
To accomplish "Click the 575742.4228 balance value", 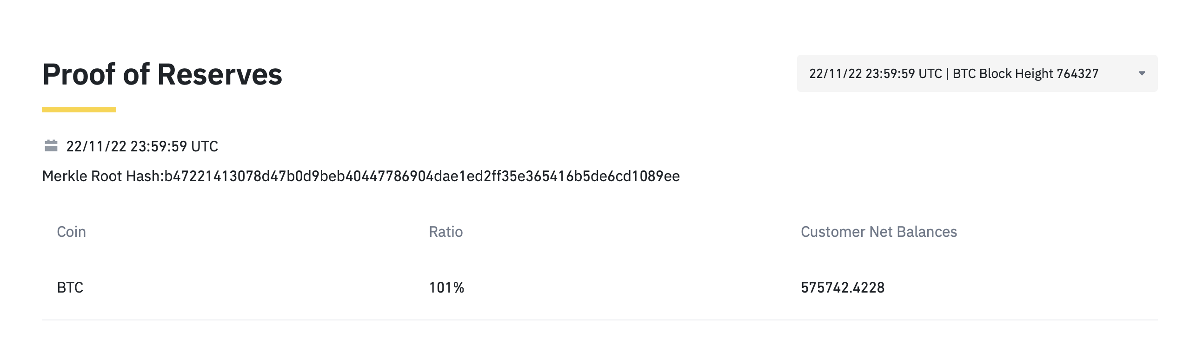I will pos(843,287).
